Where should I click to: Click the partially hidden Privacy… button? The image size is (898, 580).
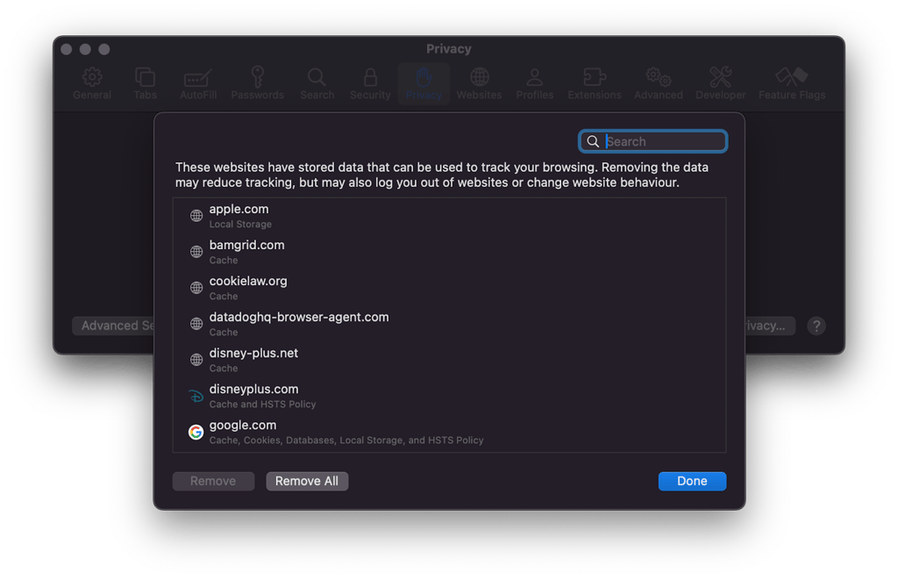pyautogui.click(x=770, y=326)
